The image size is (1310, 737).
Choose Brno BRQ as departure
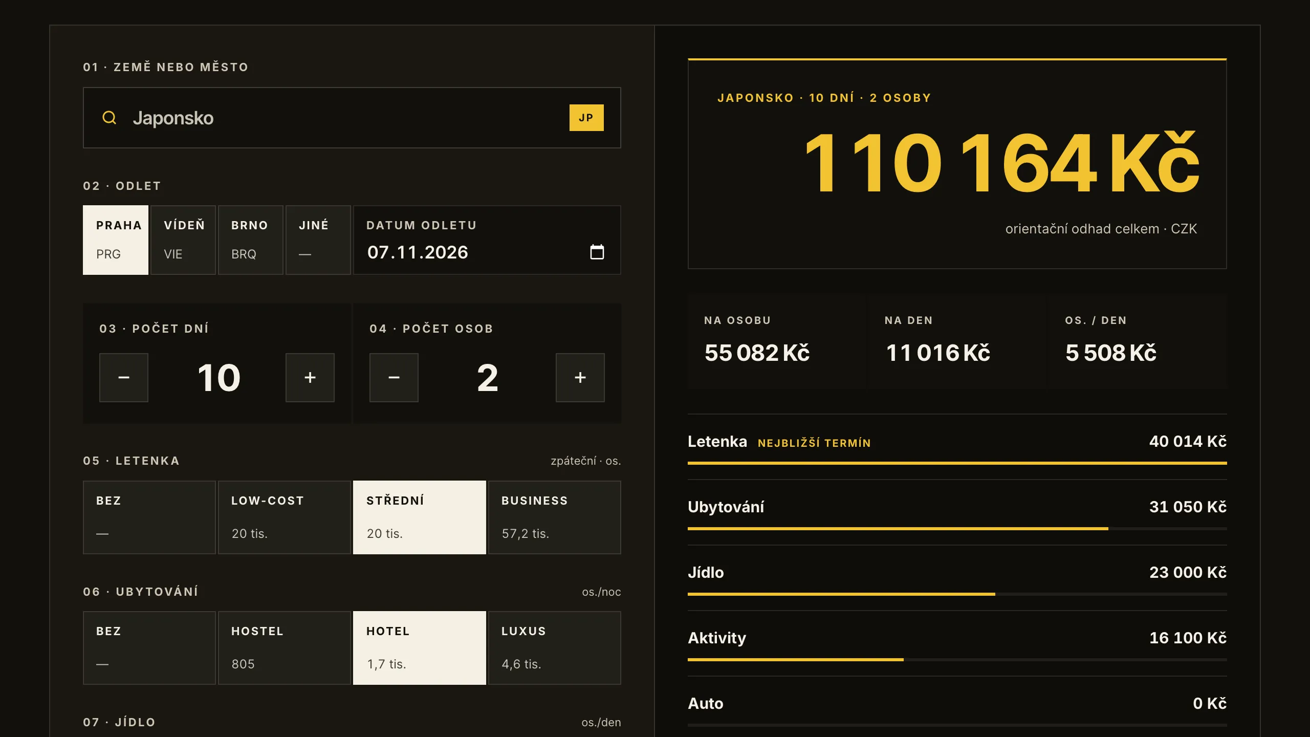coord(251,240)
